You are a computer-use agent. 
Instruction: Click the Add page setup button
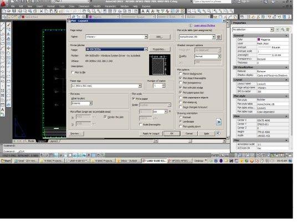tap(160, 37)
